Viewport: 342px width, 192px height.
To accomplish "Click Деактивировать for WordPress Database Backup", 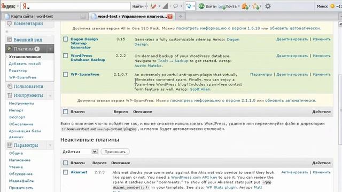I will click(x=292, y=55).
